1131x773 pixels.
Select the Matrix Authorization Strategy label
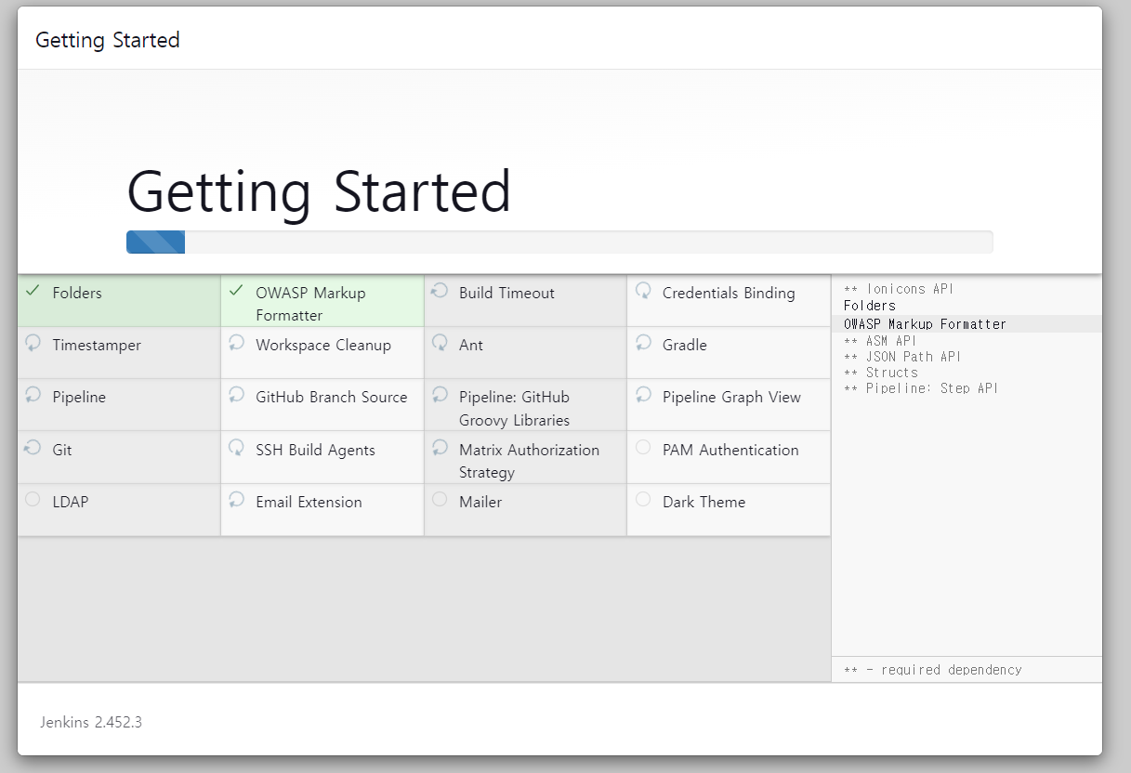coord(530,461)
